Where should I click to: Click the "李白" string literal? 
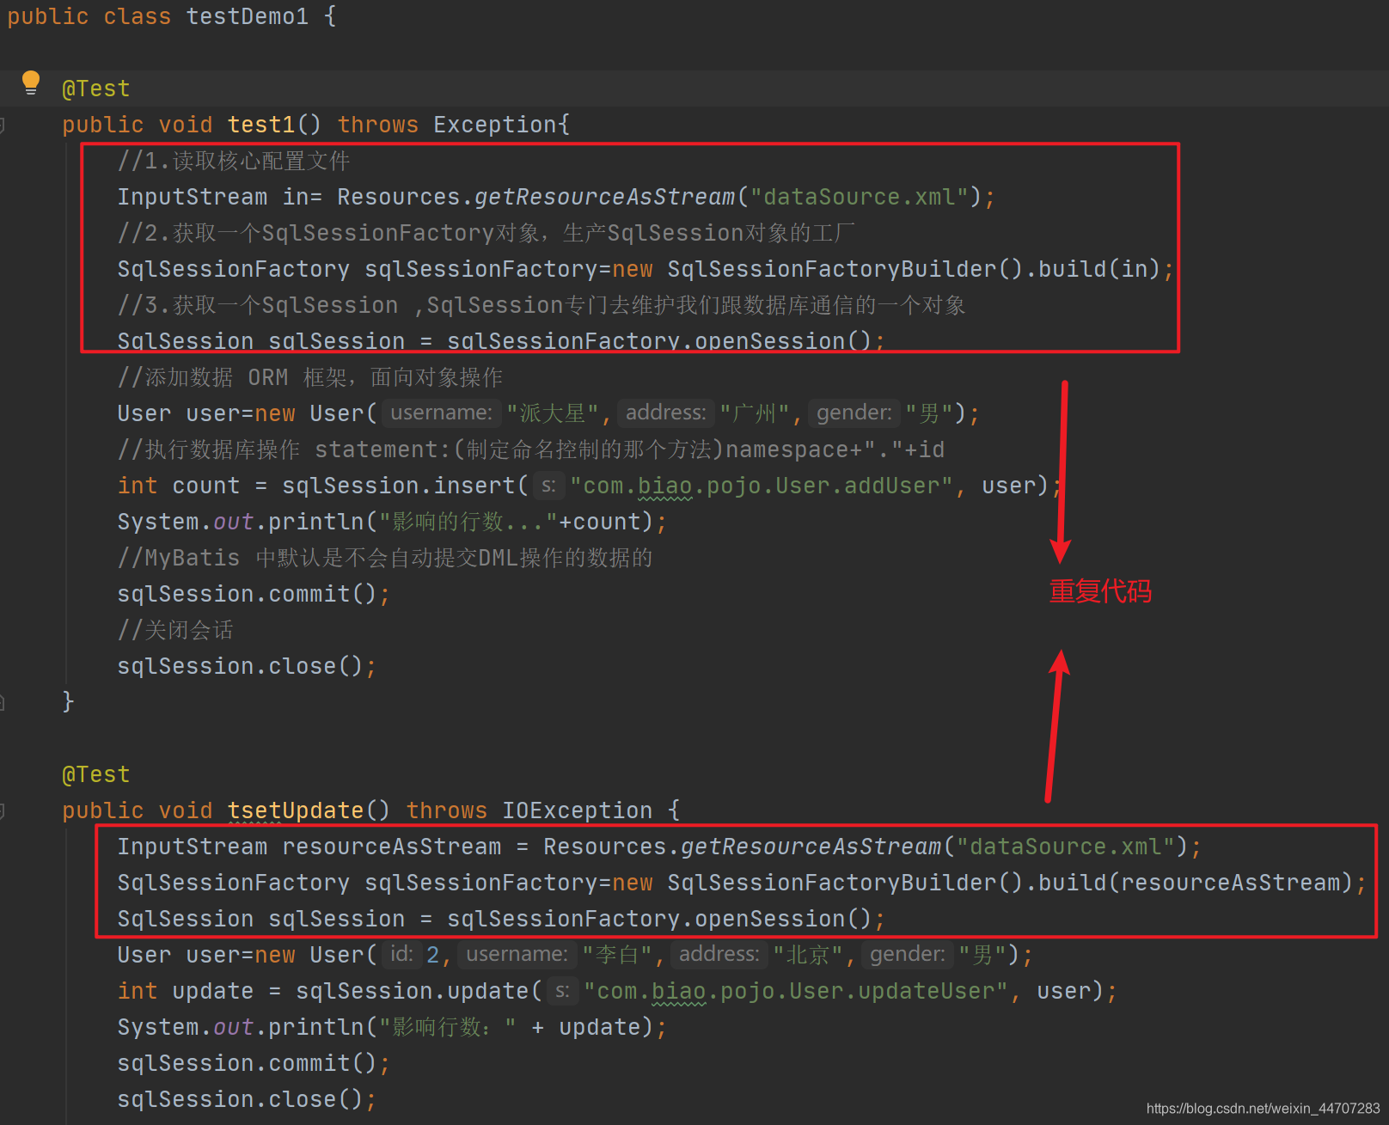click(617, 955)
